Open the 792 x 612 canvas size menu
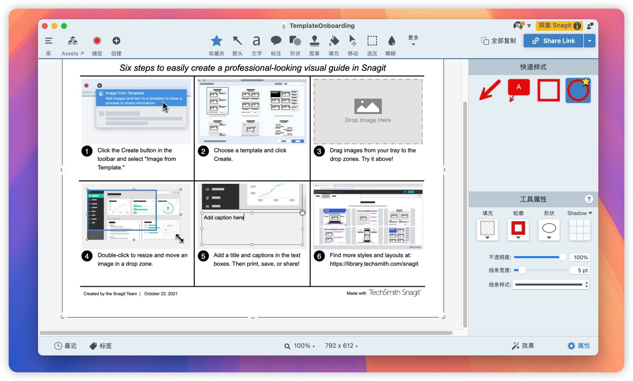Viewport: 633px width, 381px height. (342, 346)
